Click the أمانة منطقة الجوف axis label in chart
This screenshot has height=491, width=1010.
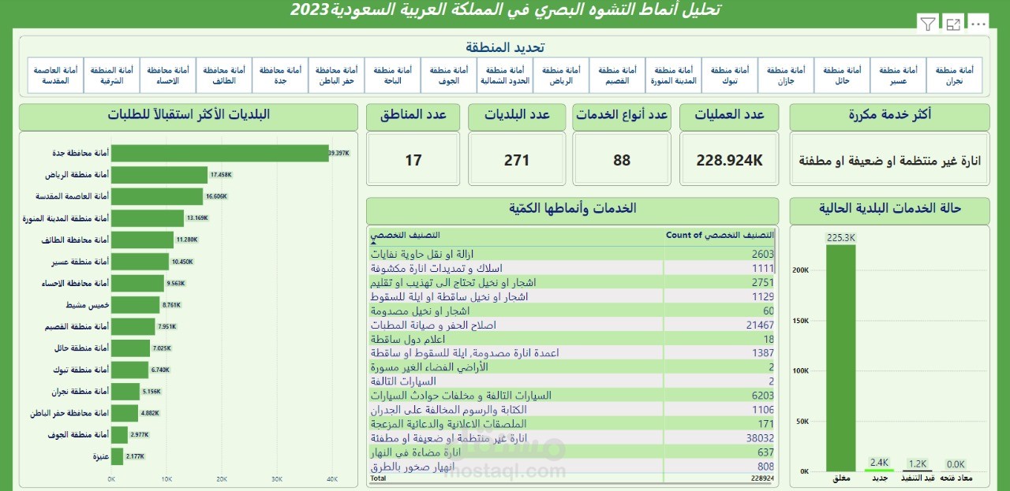pos(78,435)
